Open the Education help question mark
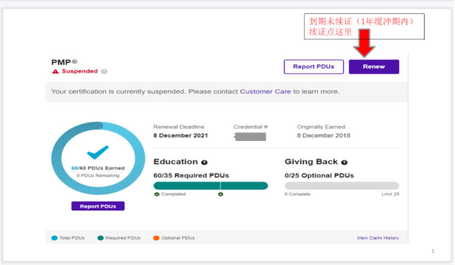455x265 pixels. click(204, 162)
